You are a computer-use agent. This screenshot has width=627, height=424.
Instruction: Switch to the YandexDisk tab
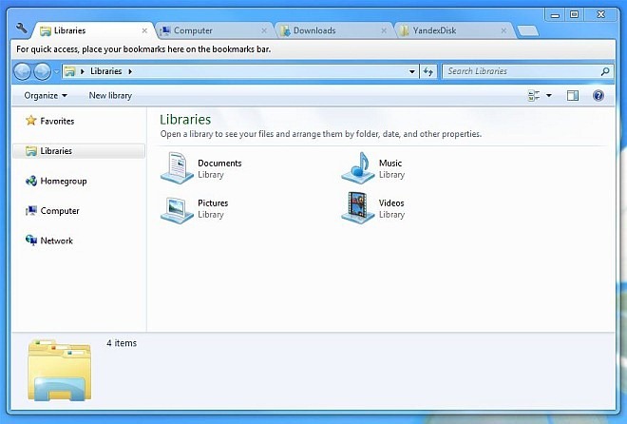point(454,30)
